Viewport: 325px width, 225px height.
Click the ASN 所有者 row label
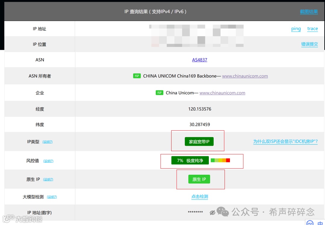40,76
